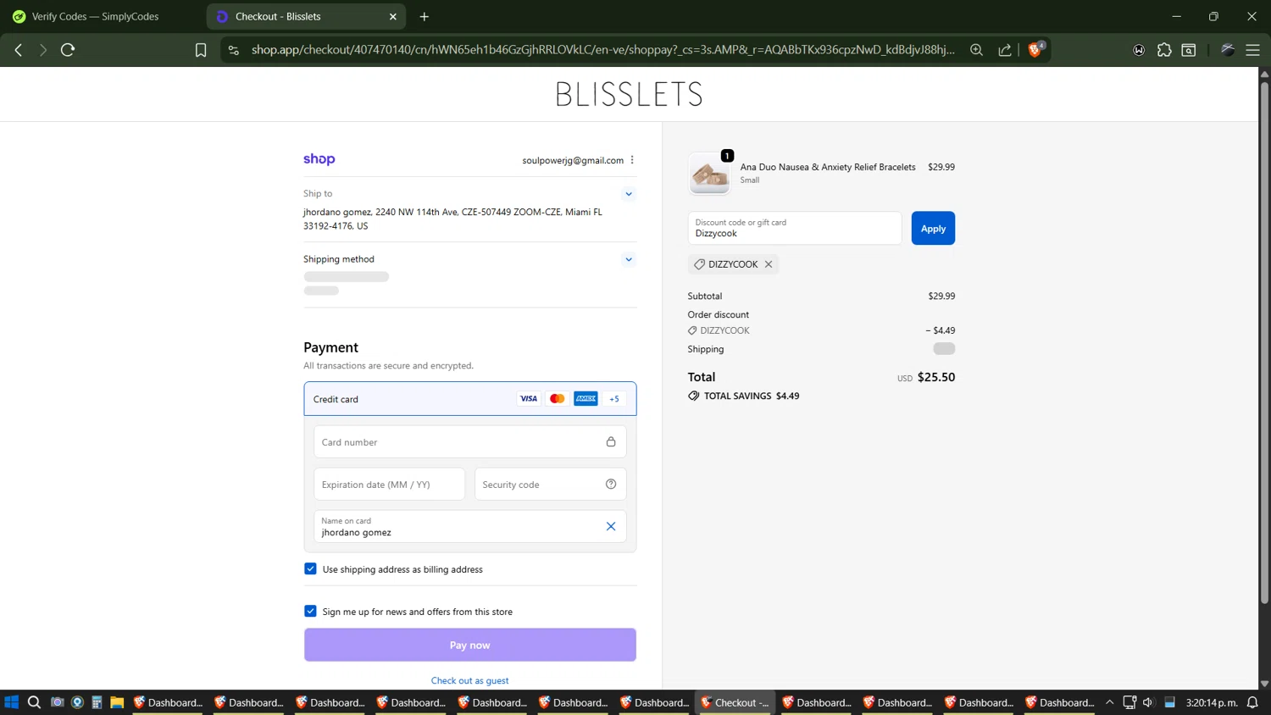Viewport: 1271px width, 715px height.
Task: Open the Brave hamburger main menu
Action: (1252, 50)
